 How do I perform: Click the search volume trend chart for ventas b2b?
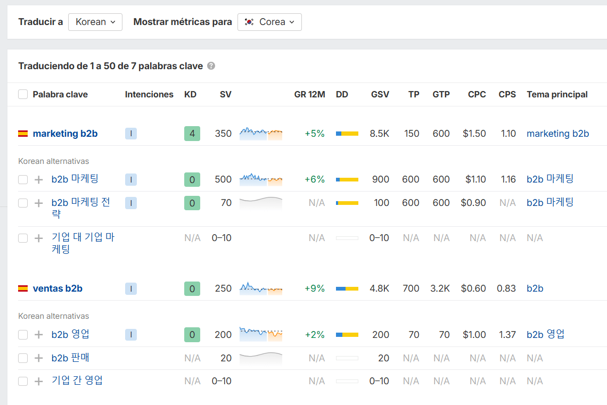coord(261,288)
